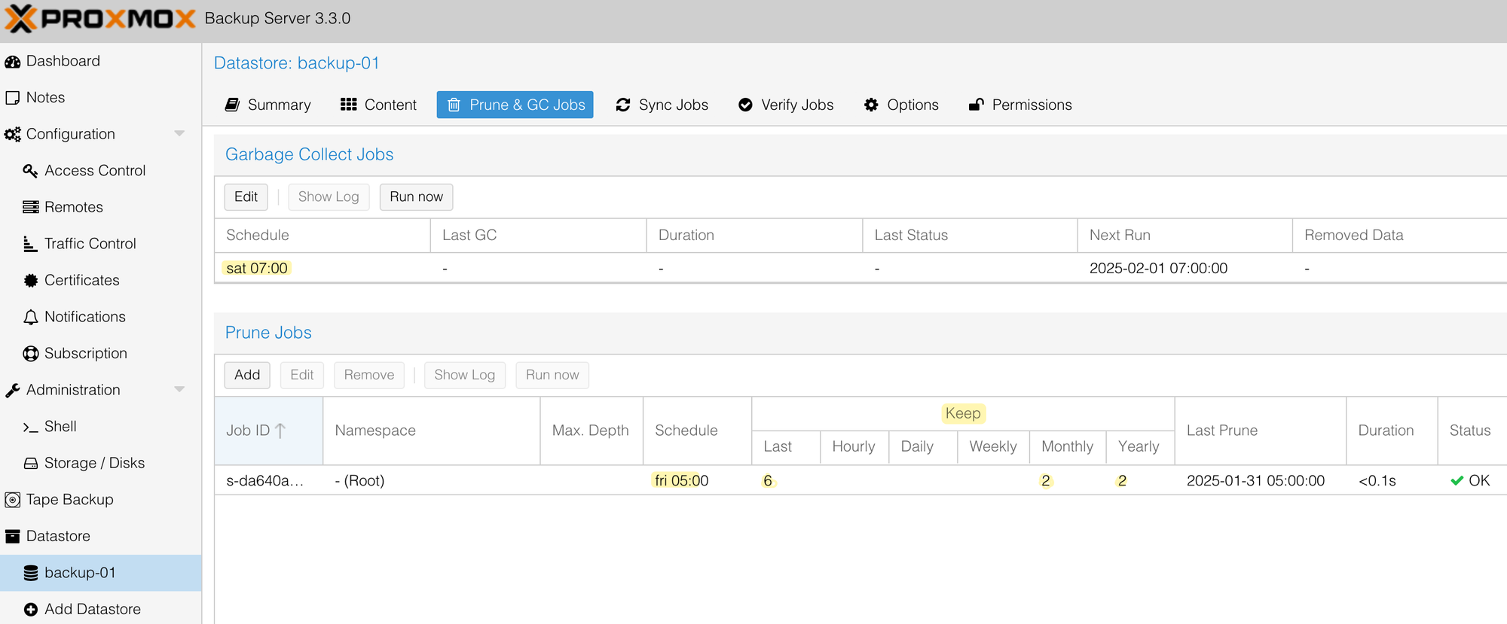Click the Storage / Disks drive icon

[30, 463]
